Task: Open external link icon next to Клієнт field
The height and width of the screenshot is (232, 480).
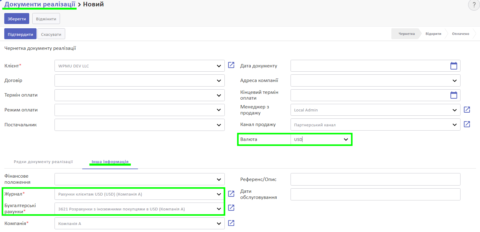Action: [231, 65]
